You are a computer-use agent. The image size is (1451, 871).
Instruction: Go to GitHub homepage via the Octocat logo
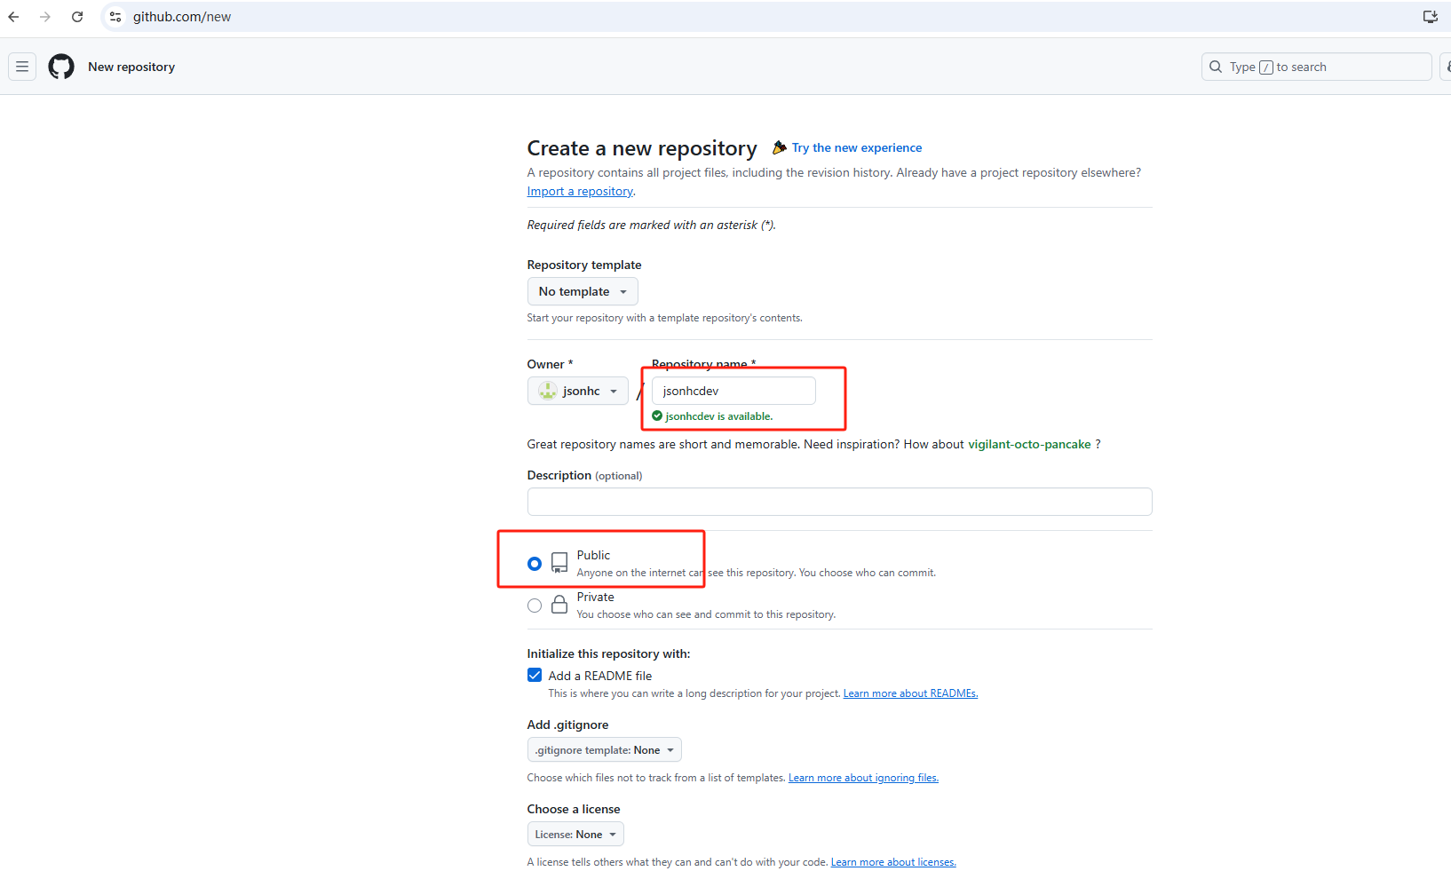61,67
